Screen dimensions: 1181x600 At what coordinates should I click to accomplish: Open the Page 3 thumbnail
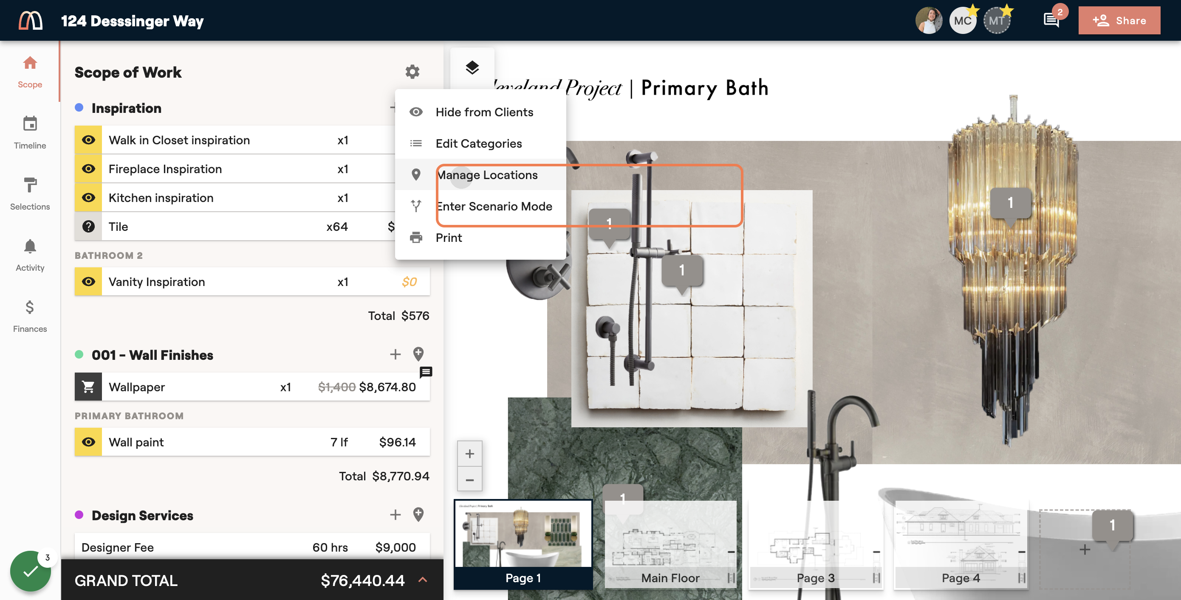(816, 544)
